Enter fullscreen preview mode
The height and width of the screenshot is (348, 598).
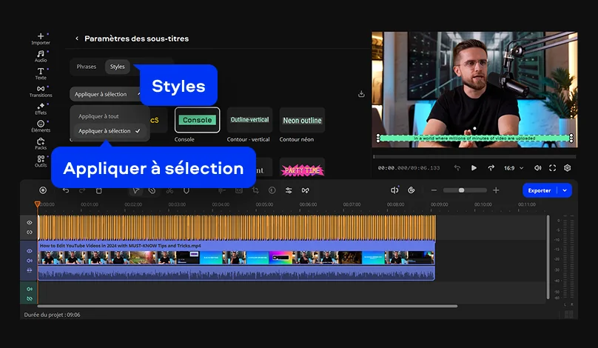click(x=552, y=168)
